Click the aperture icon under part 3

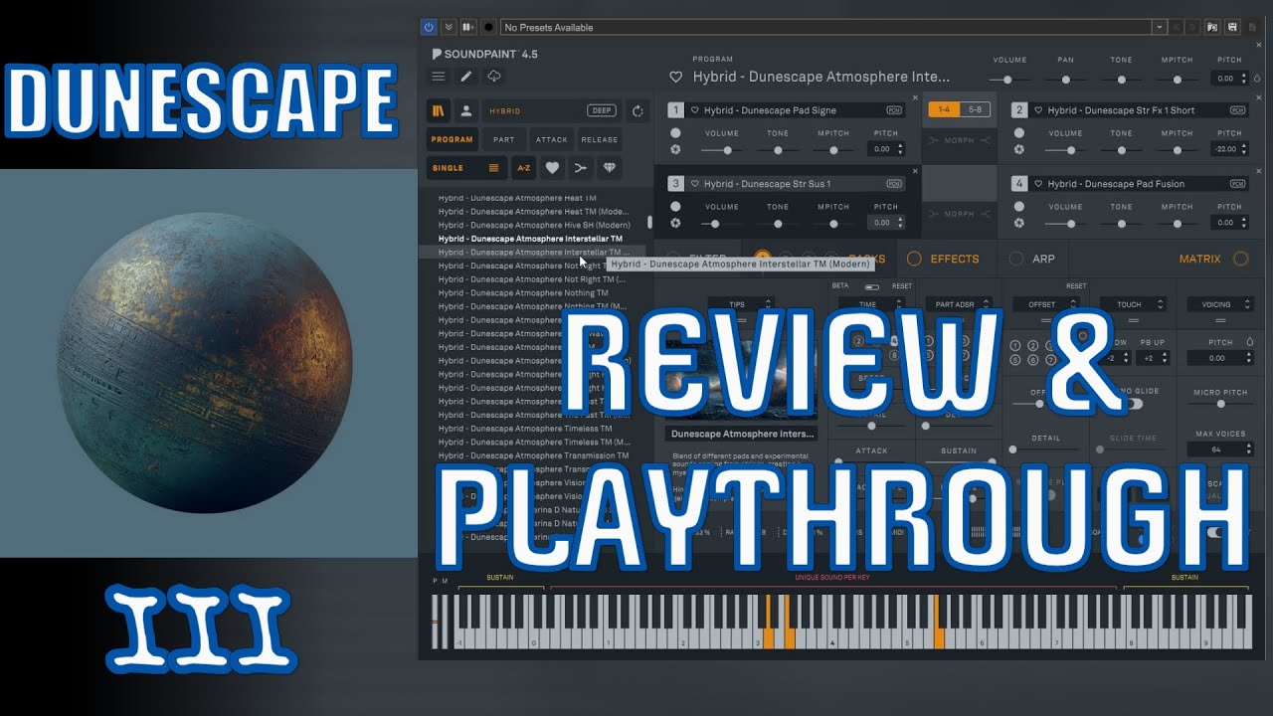click(x=675, y=224)
